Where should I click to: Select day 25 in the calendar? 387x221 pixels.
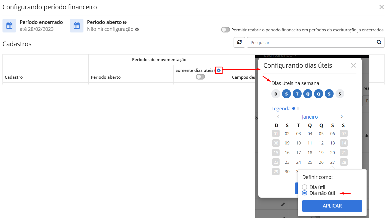[310, 162]
